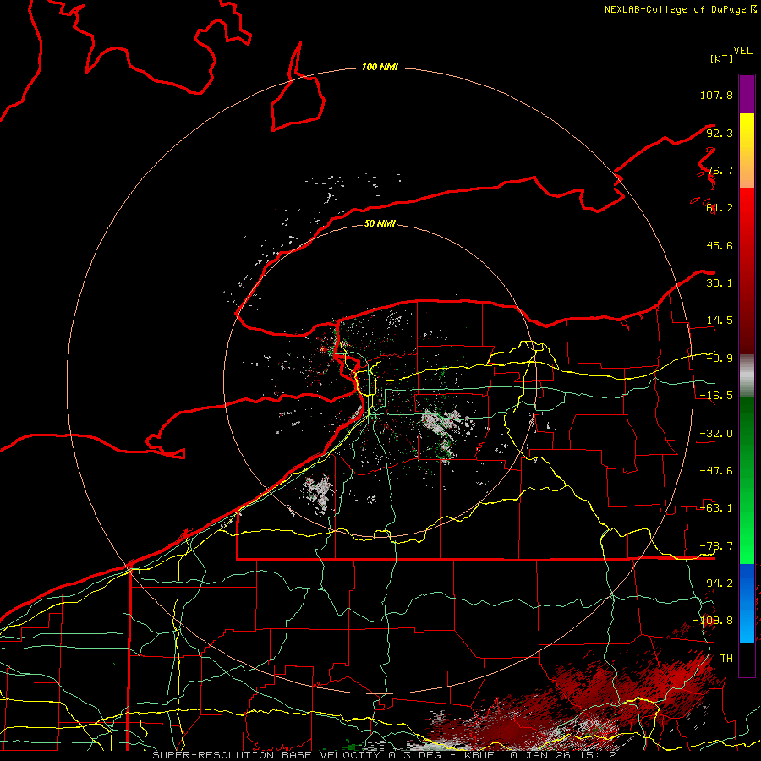The width and height of the screenshot is (761, 761).
Task: Click the -78.7 velocity scale value
Action: coord(716,546)
